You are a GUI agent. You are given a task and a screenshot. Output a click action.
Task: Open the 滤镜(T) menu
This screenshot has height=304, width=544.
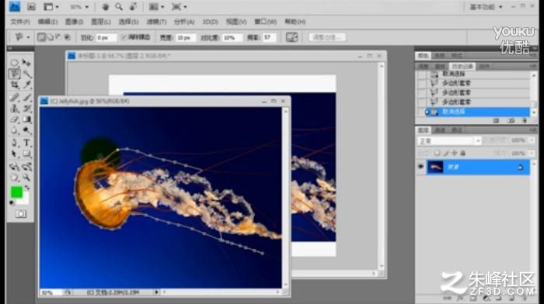tap(156, 22)
